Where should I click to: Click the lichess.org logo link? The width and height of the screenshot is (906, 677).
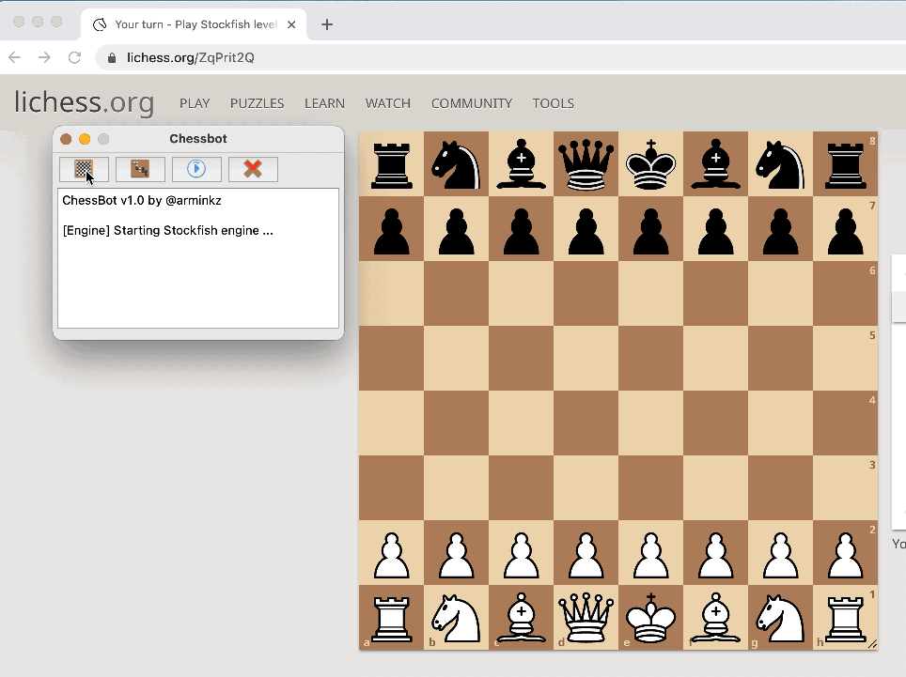point(84,102)
